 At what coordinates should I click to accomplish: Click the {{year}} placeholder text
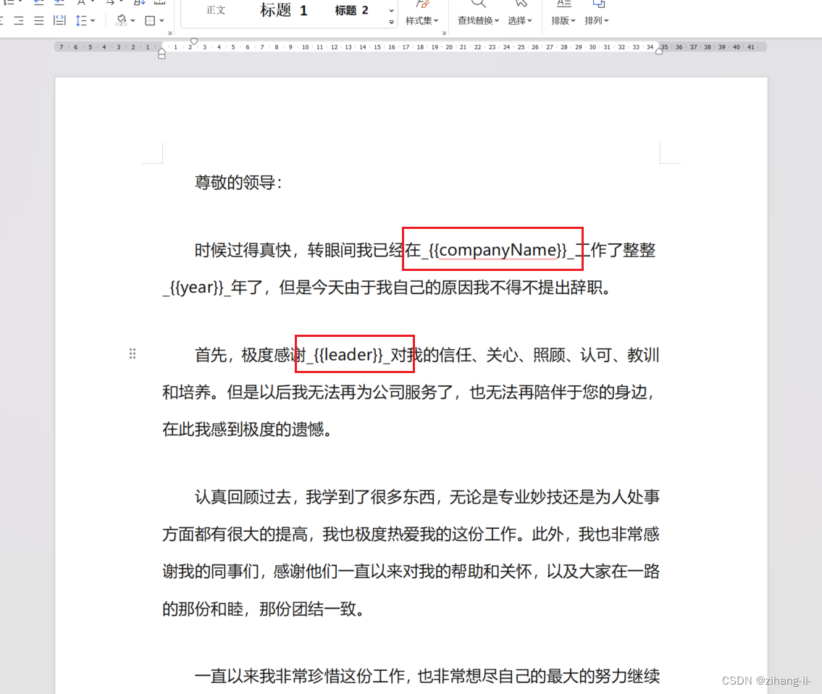click(x=196, y=288)
